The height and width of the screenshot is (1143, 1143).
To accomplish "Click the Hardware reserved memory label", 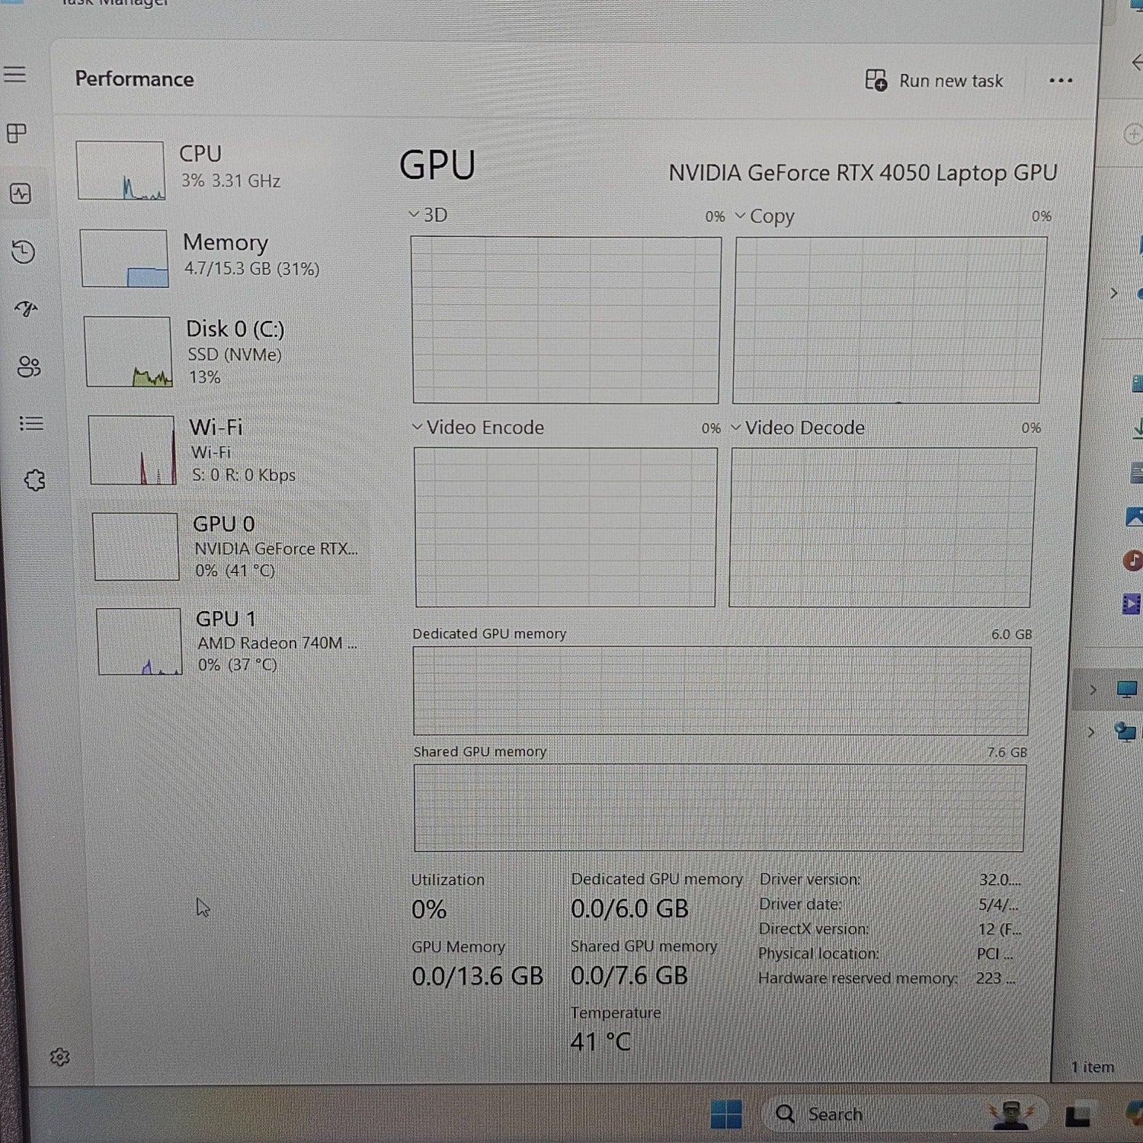I will click(x=858, y=978).
